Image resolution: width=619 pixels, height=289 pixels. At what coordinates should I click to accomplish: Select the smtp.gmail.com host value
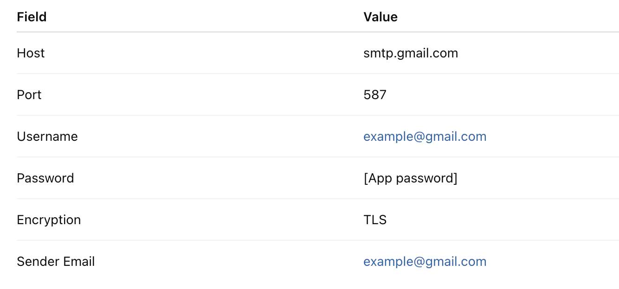click(411, 54)
